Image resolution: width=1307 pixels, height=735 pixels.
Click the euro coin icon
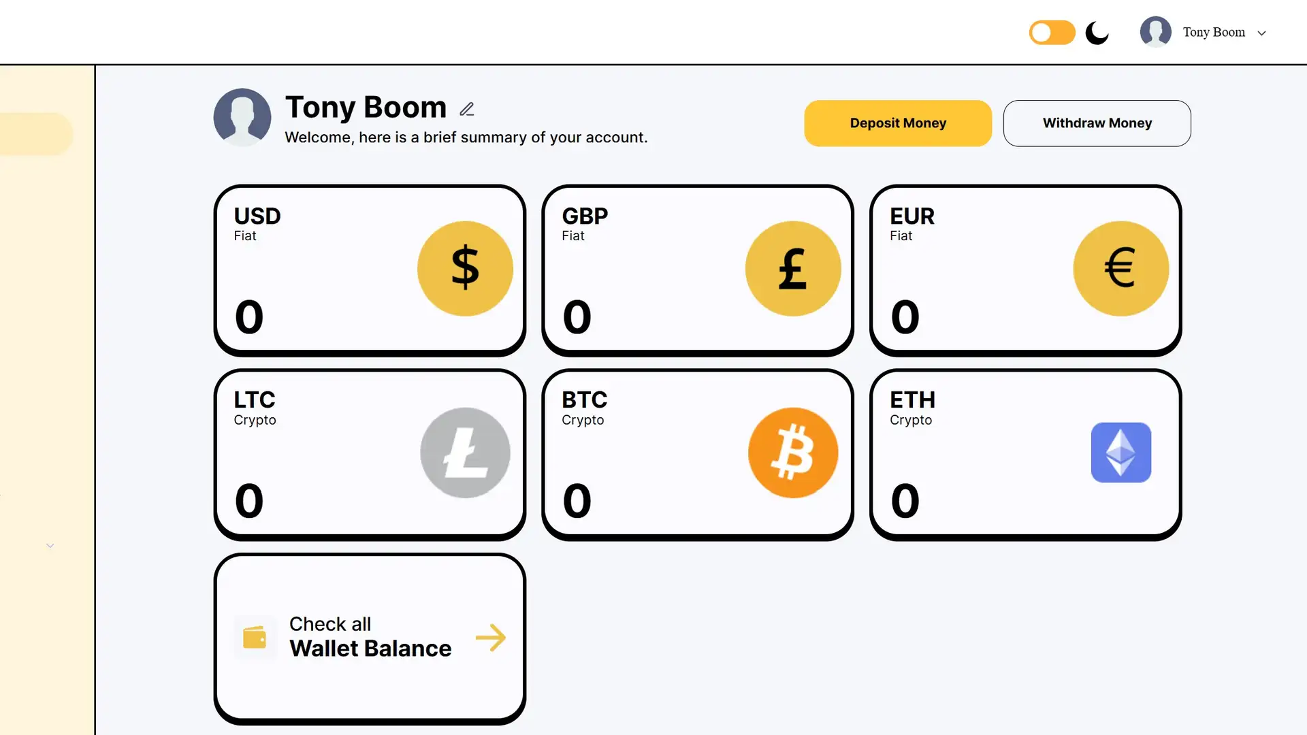pyautogui.click(x=1120, y=269)
